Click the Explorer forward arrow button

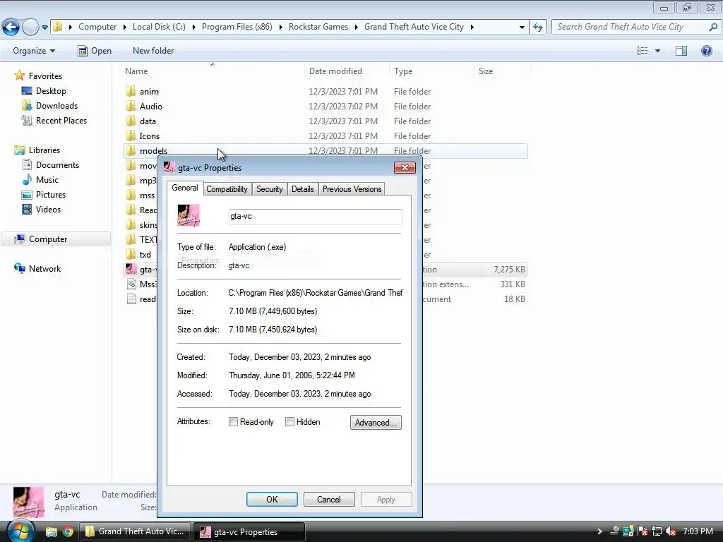(30, 27)
